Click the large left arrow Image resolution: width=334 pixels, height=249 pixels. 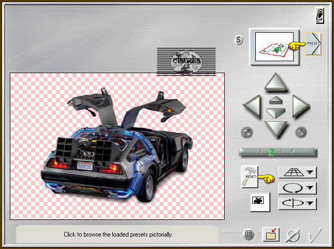(x=252, y=106)
